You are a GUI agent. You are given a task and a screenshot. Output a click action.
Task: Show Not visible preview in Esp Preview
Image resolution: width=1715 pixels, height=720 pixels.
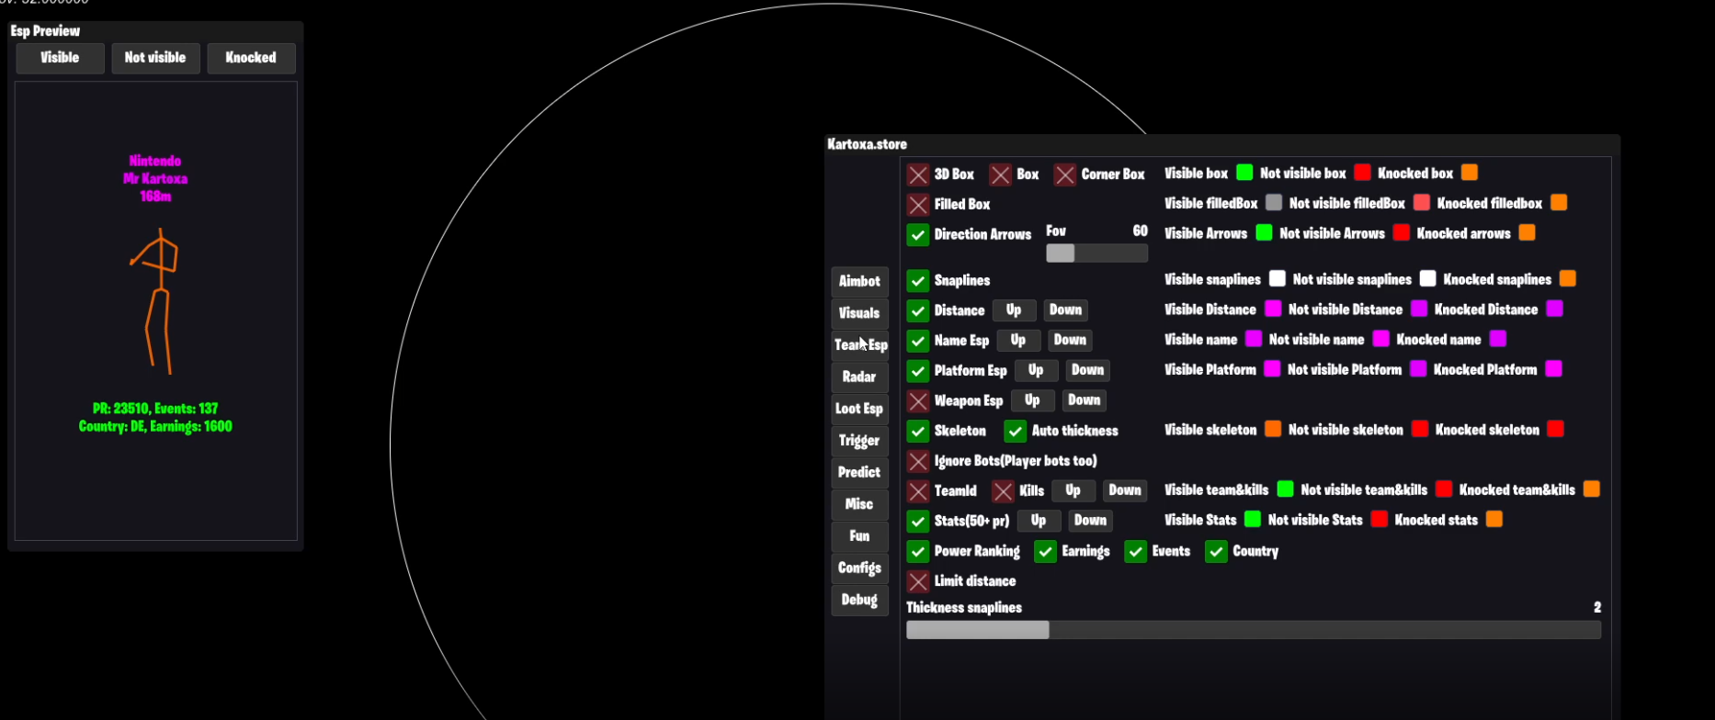point(155,58)
